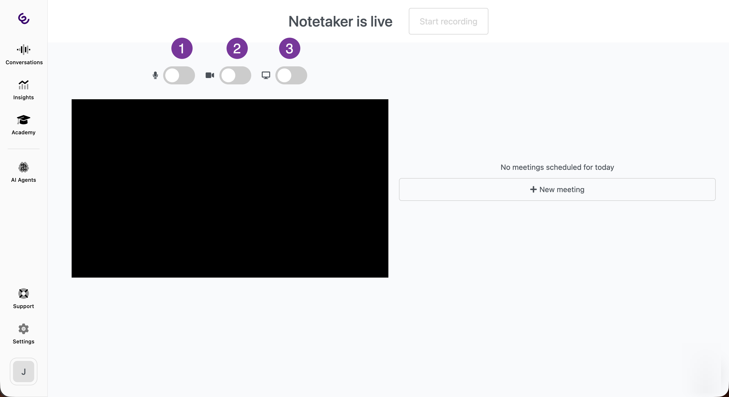Click the purple step 1 badge
The image size is (729, 397).
(182, 48)
